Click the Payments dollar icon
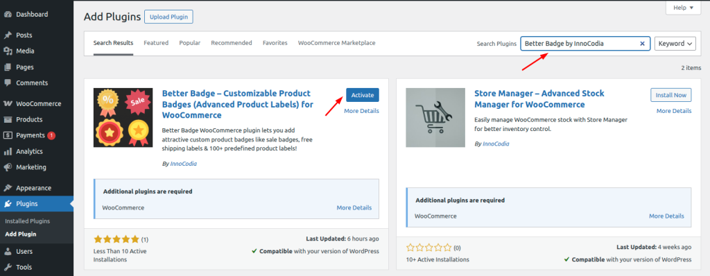The image size is (710, 276). click(x=8, y=135)
